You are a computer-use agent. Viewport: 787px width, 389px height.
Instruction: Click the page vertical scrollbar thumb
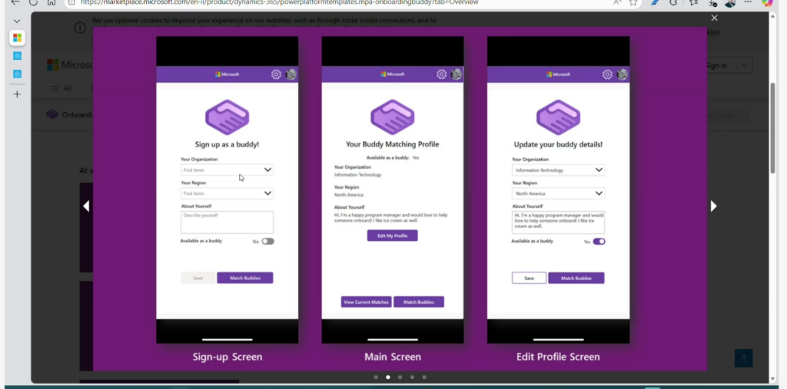773,128
